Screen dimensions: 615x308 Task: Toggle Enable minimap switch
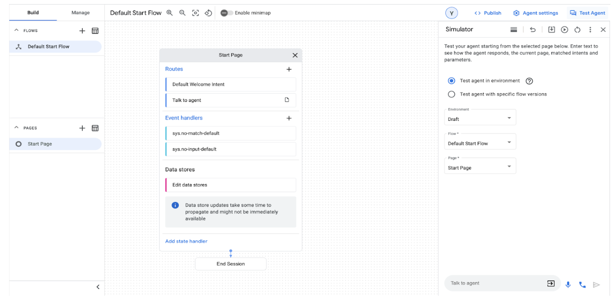(x=227, y=13)
